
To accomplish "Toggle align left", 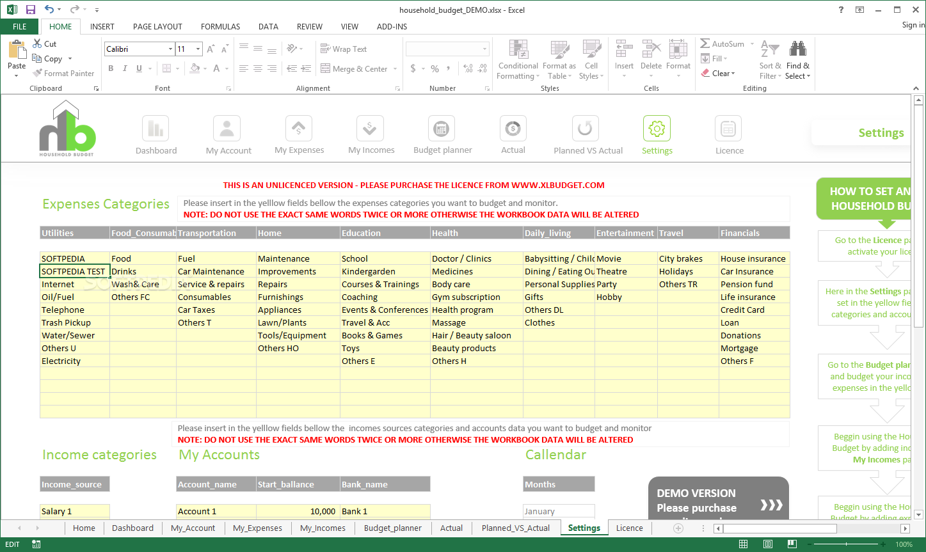I will pos(243,68).
